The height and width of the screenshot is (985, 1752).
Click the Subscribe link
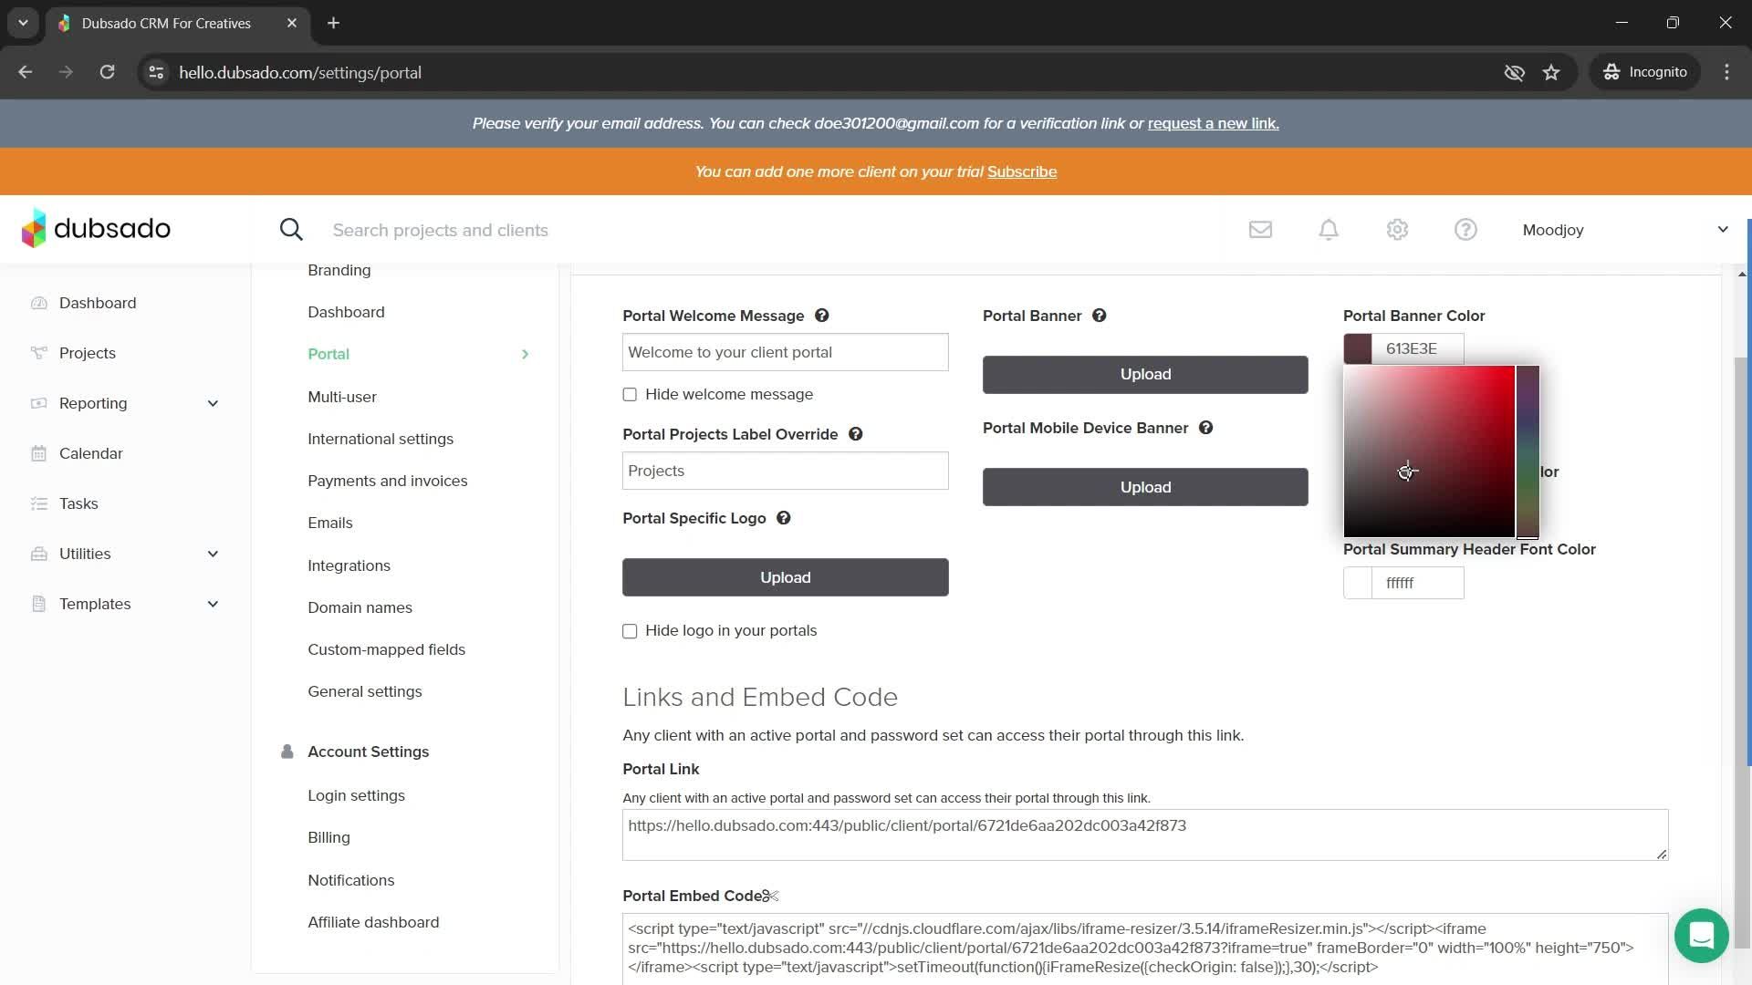click(1022, 171)
